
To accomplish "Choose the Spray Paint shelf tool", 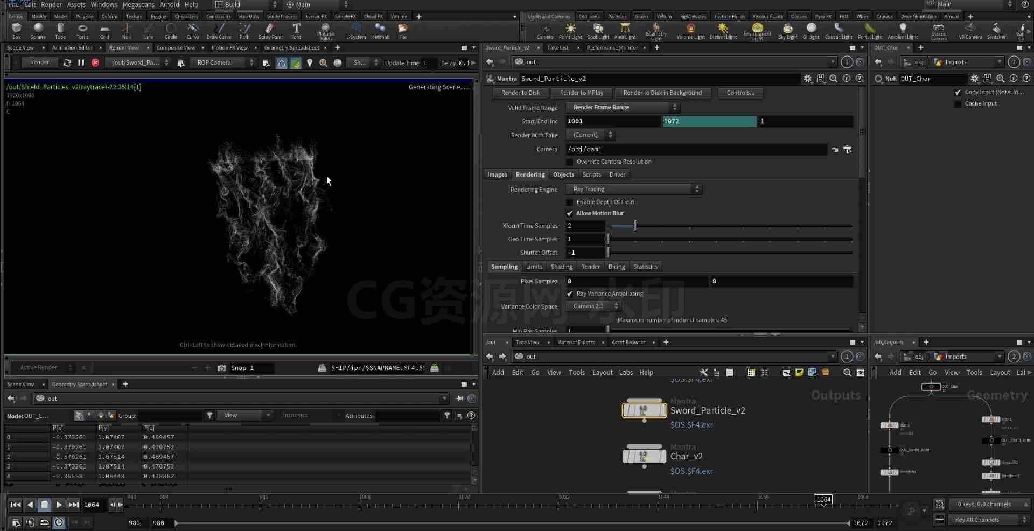I will (270, 31).
